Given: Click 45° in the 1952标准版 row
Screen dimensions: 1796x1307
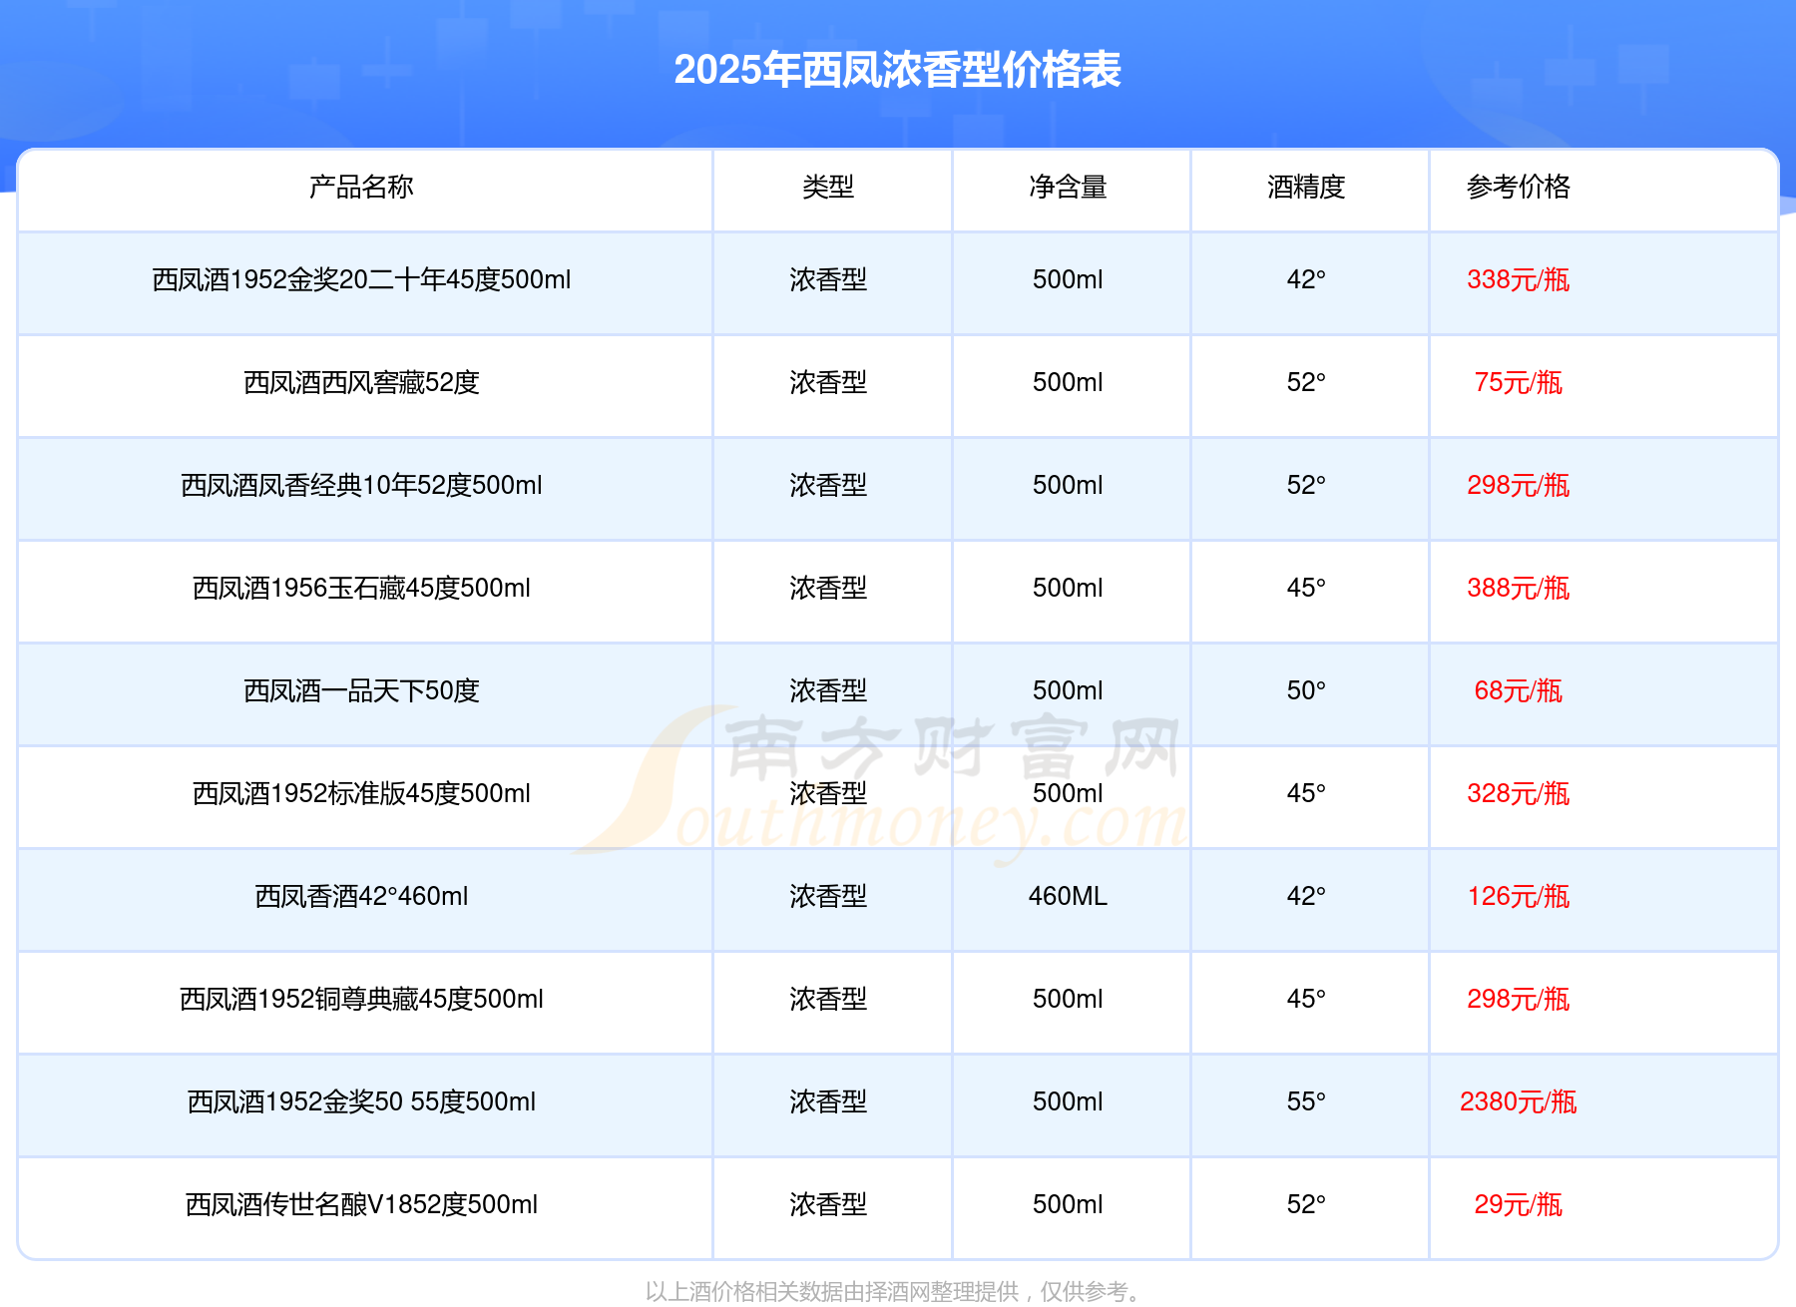Looking at the screenshot, I should tap(1306, 793).
